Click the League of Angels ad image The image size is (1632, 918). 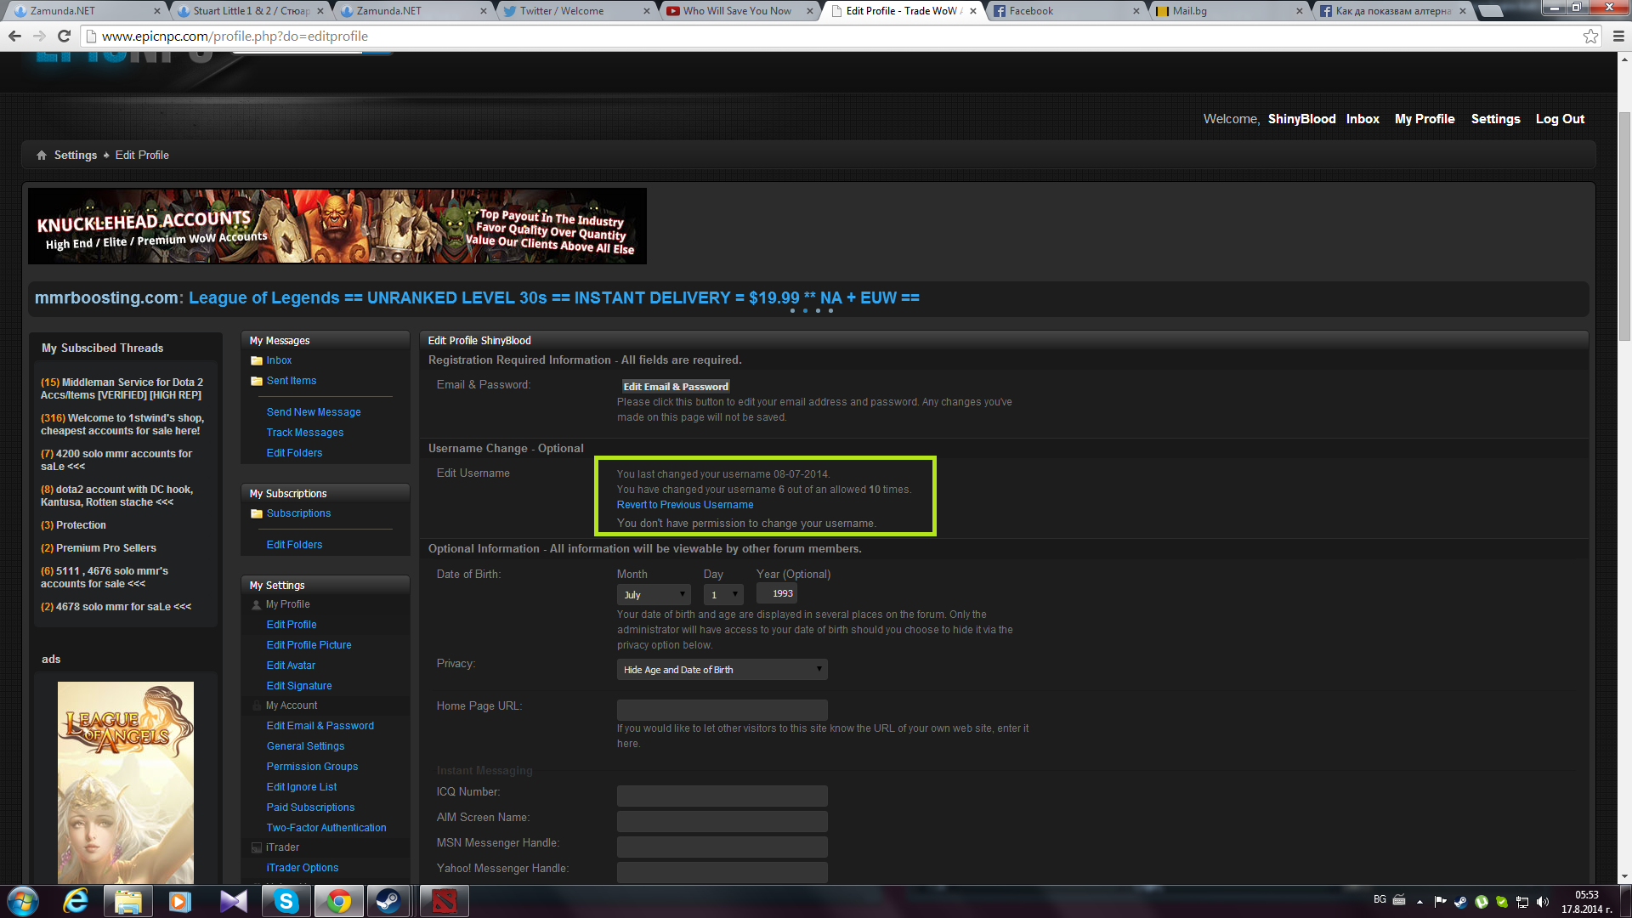pyautogui.click(x=126, y=783)
